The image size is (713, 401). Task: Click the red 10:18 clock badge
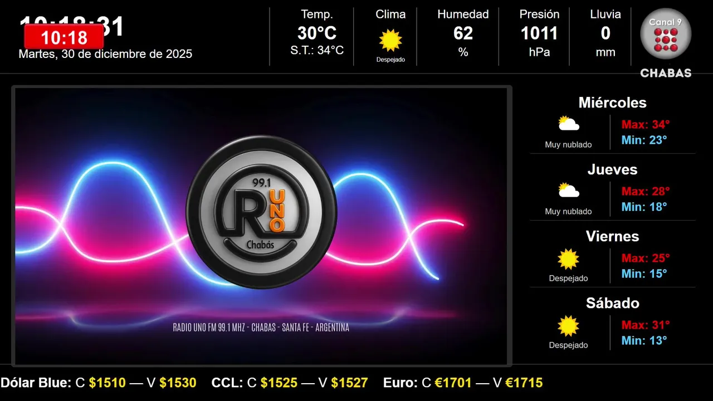click(x=64, y=37)
